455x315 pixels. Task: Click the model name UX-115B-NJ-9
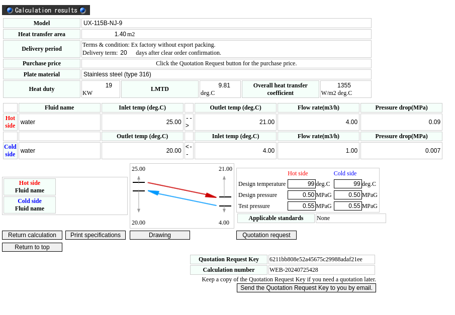coord(103,23)
